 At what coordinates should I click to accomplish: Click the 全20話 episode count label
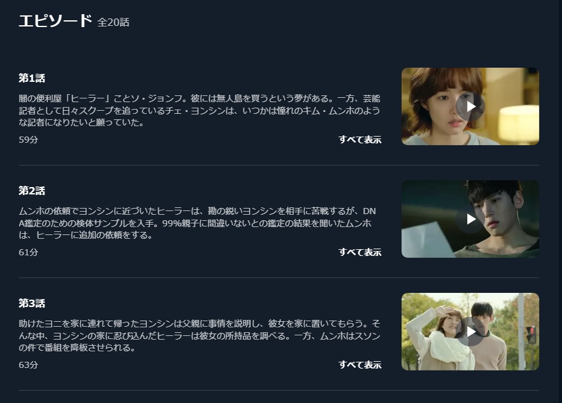(x=113, y=22)
